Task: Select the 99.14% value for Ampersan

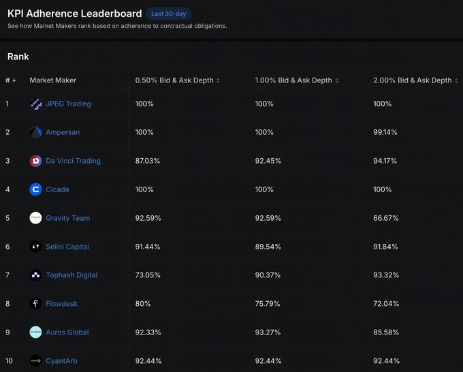Action: pos(385,132)
